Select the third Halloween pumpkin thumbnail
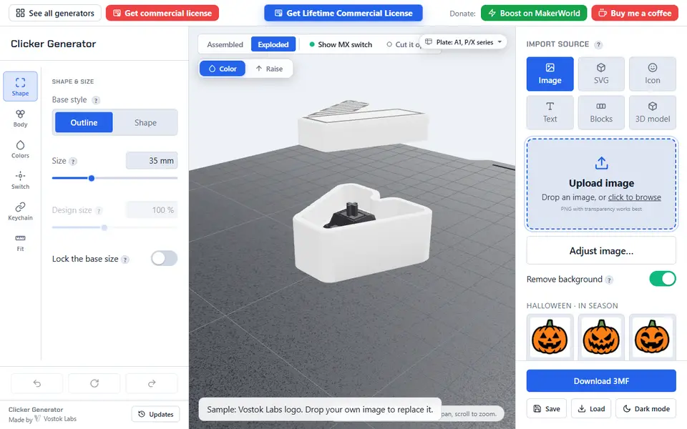The width and height of the screenshot is (687, 429). [653, 337]
